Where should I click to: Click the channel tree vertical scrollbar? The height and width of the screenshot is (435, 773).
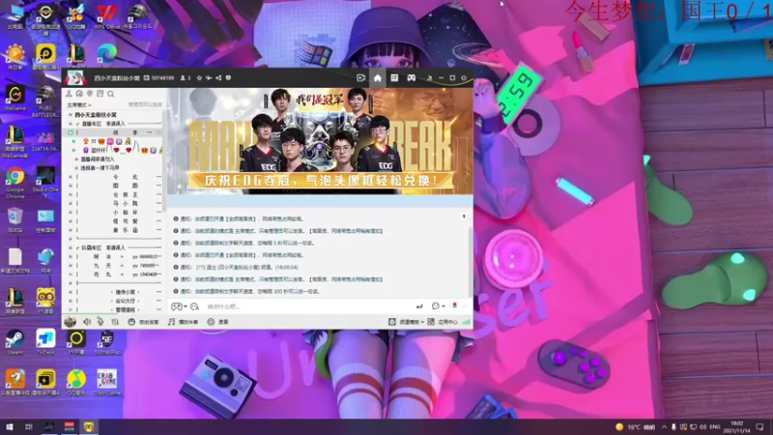pyautogui.click(x=163, y=162)
